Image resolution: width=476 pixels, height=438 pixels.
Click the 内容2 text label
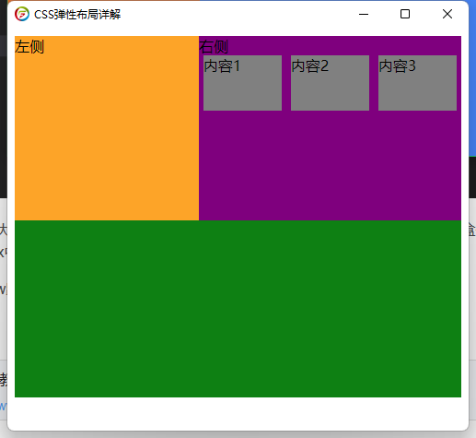(x=310, y=66)
